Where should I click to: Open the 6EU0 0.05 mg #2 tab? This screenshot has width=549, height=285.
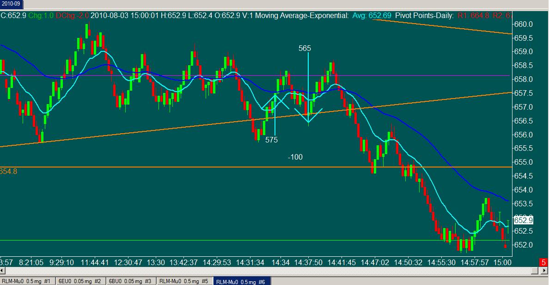tap(79, 281)
